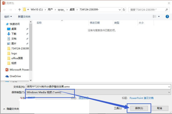The width and height of the screenshot is (172, 114).
Task: Click the 保存(S) button
Action: [x=139, y=108]
